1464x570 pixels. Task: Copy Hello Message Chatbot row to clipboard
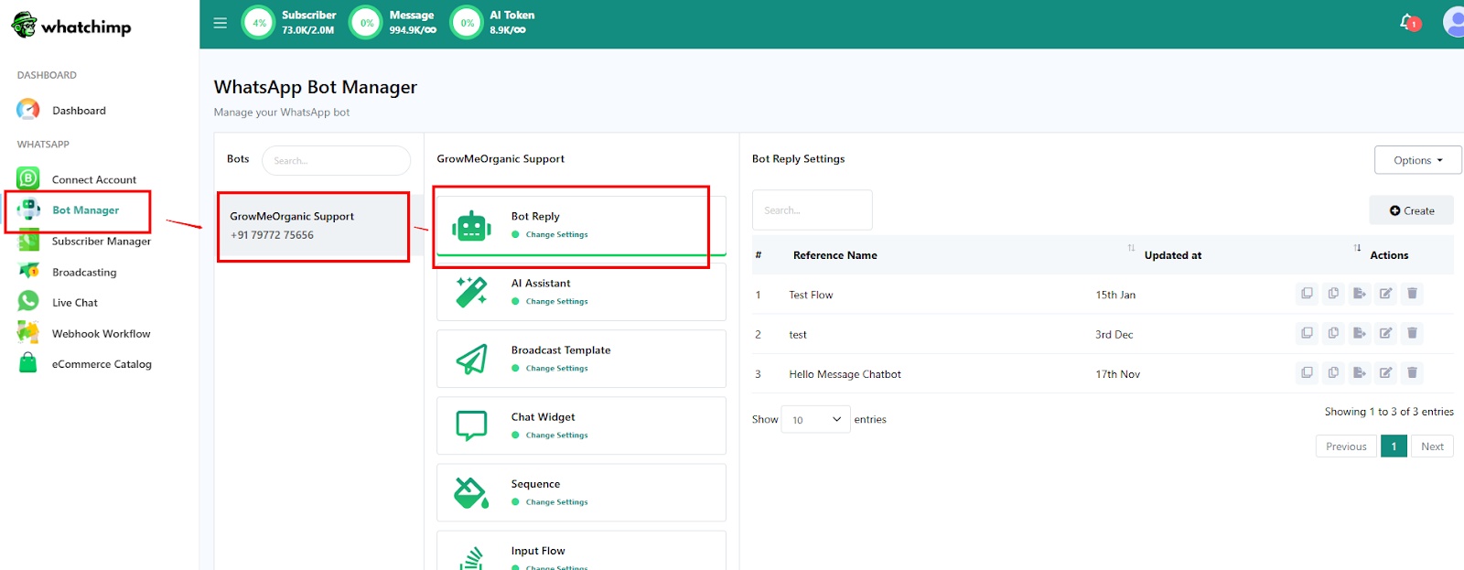(x=1333, y=372)
